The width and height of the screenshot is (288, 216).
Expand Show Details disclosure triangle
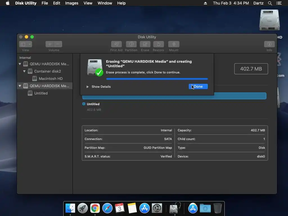pos(88,87)
